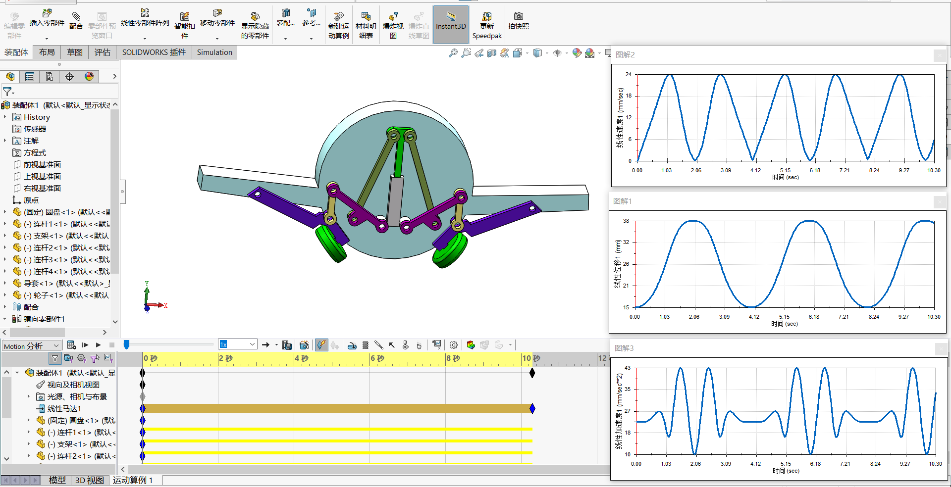Open ConfigurationManager tab icon
Viewport: 951px width, 487px height.
tap(50, 77)
